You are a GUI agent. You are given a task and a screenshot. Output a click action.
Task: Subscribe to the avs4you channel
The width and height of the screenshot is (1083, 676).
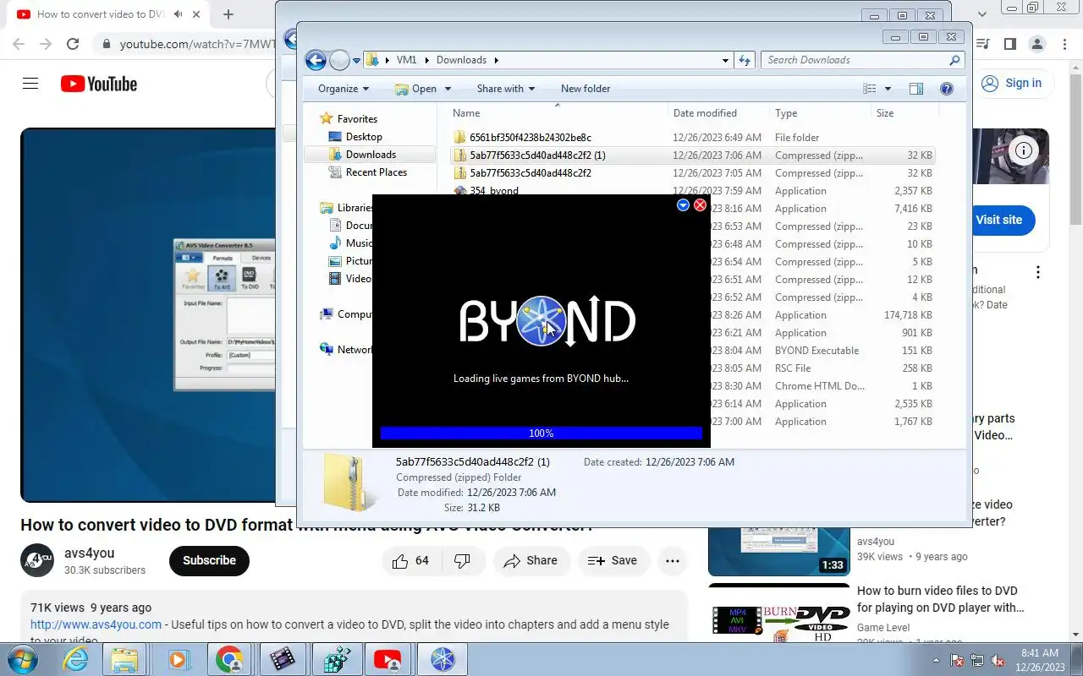[209, 560]
